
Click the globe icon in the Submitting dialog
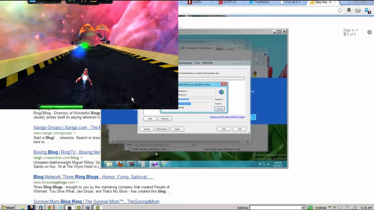[x=221, y=92]
